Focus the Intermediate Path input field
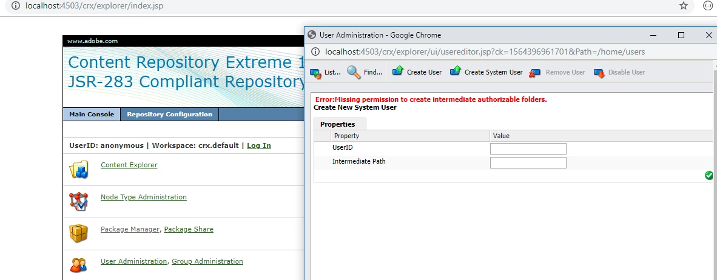The height and width of the screenshot is (280, 717). tap(528, 162)
